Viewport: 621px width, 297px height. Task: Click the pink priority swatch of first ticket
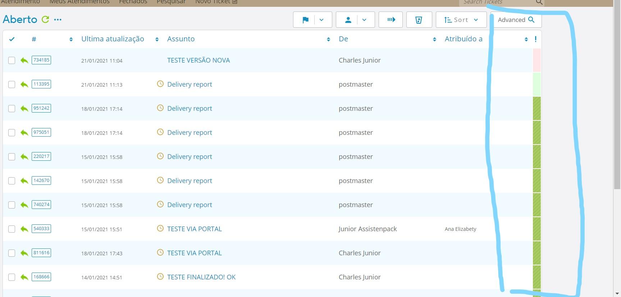point(536,60)
